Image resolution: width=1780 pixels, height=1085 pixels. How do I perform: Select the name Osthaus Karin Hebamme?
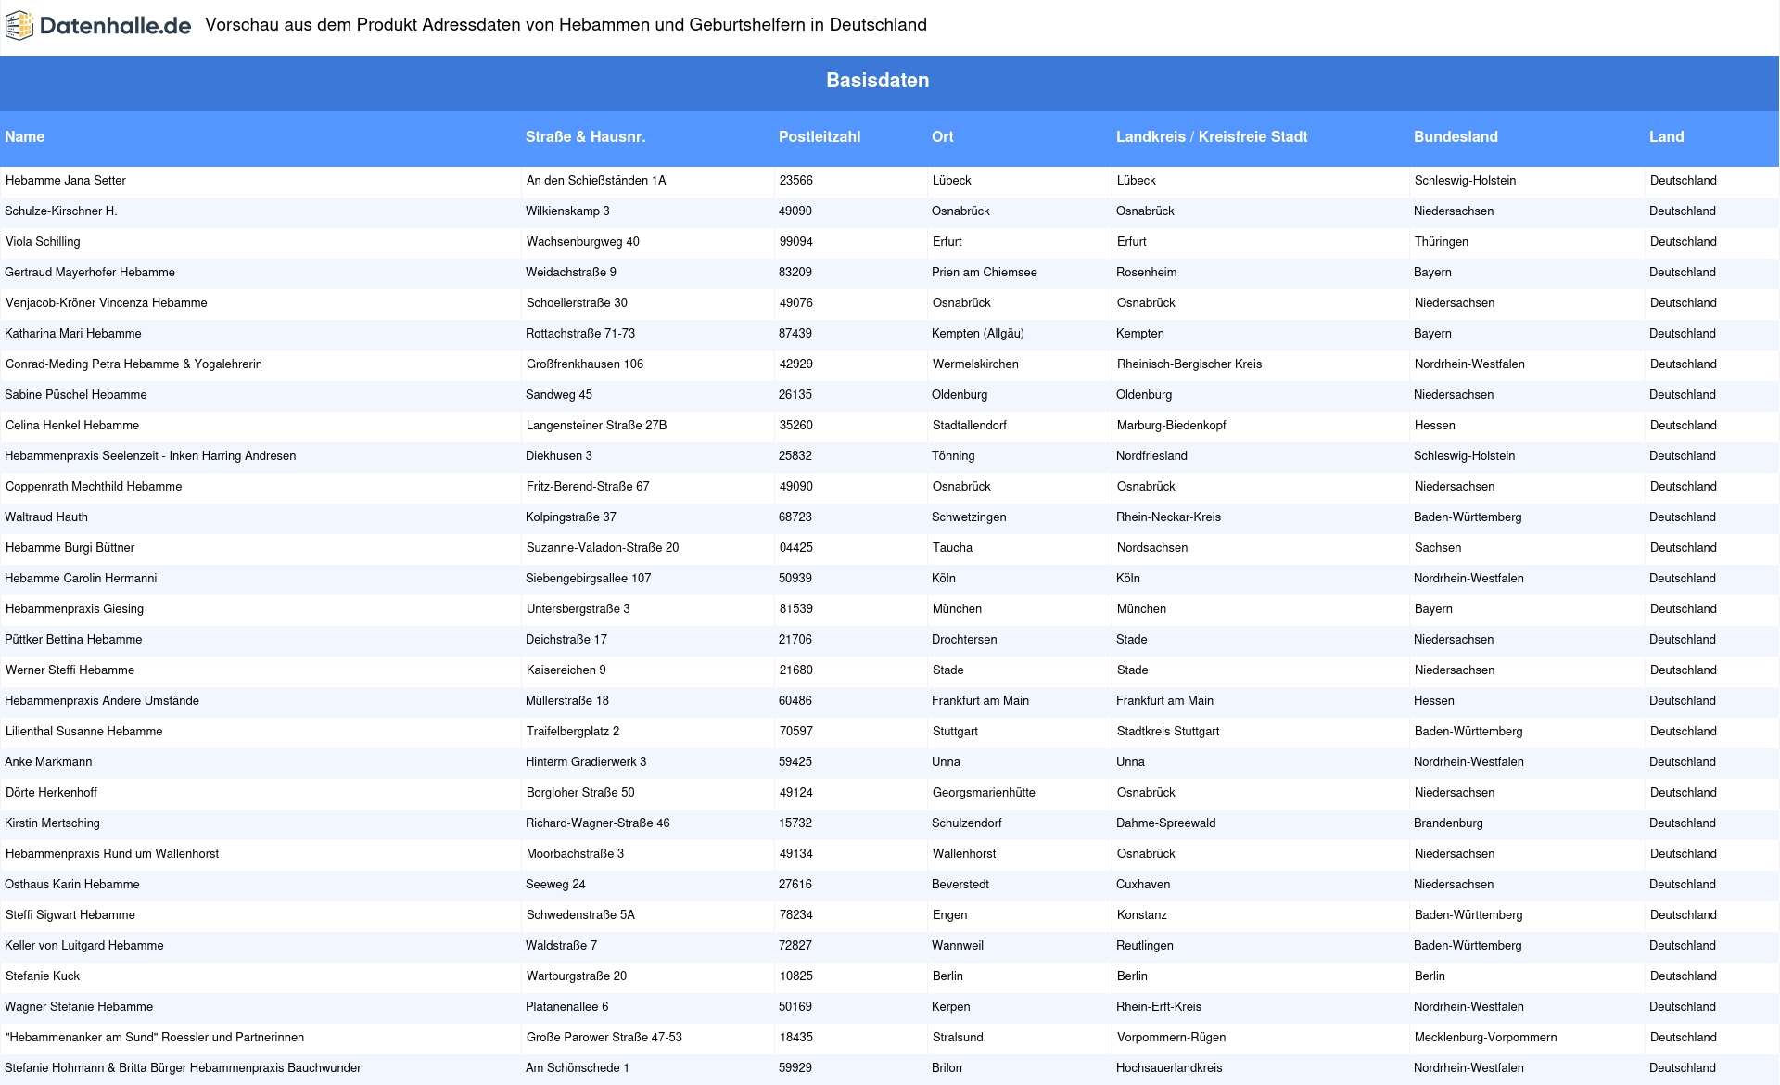coord(72,885)
